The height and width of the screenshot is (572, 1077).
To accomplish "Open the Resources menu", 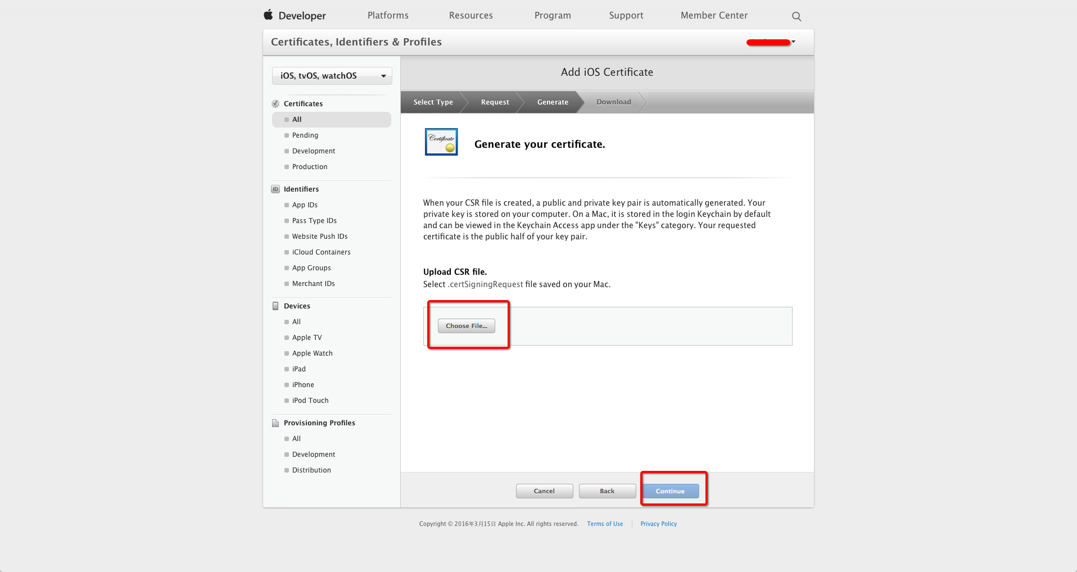I will [x=471, y=15].
